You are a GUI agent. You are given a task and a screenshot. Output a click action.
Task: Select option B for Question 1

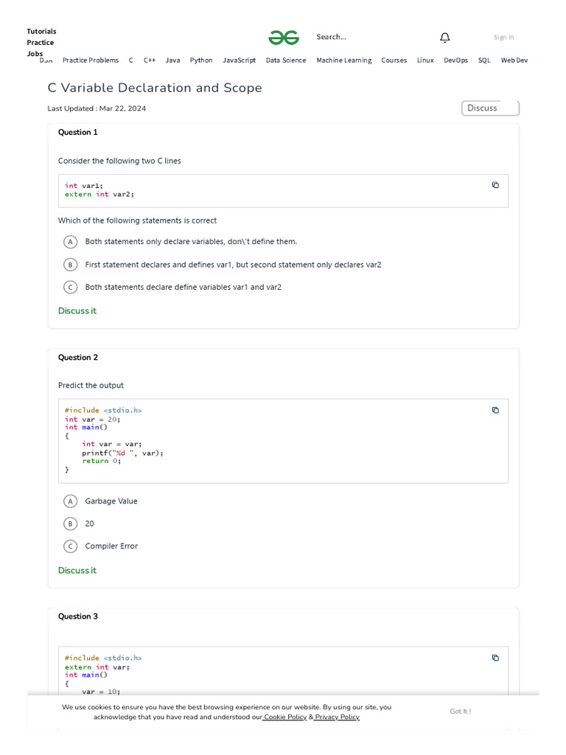tap(71, 265)
